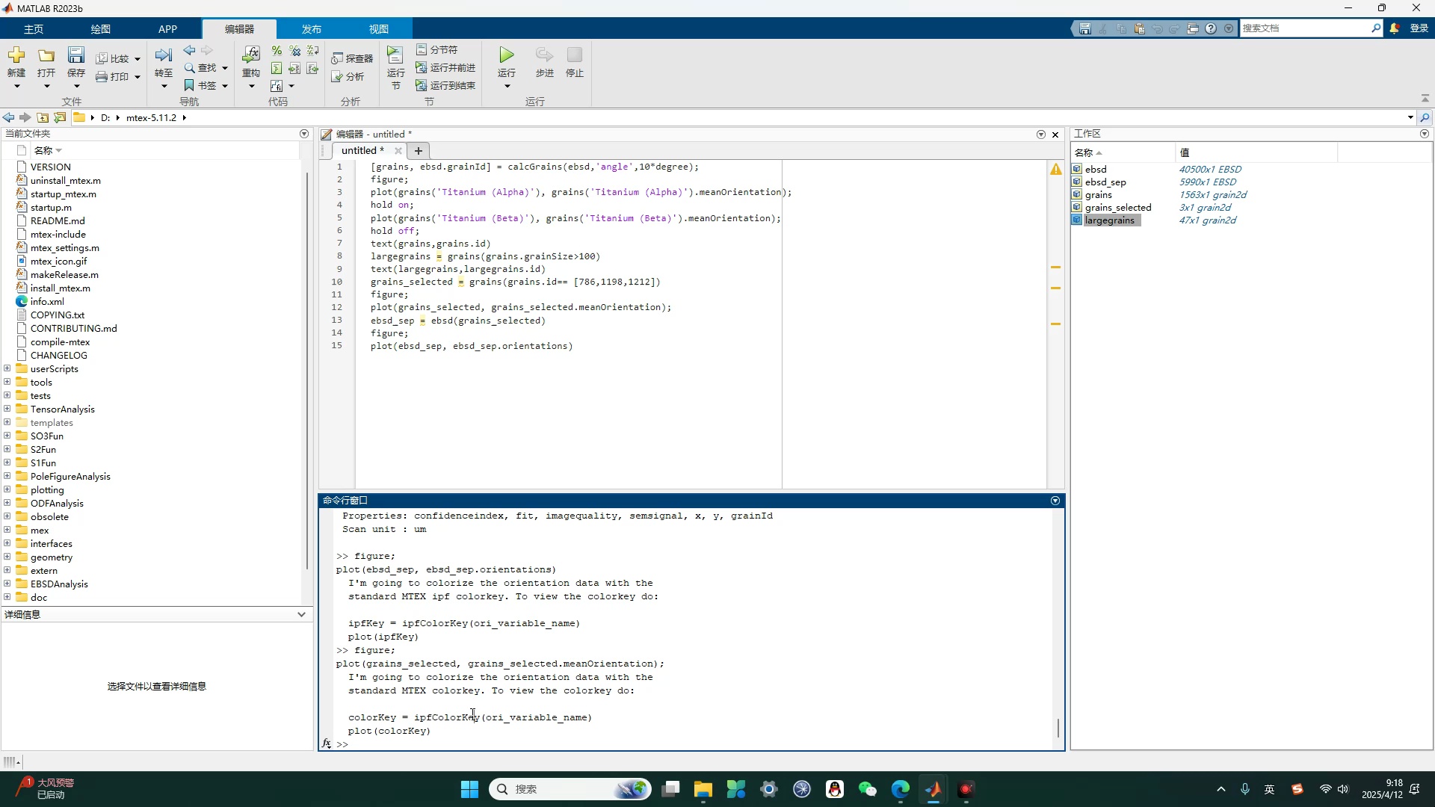Image resolution: width=1435 pixels, height=807 pixels.
Task: Click the Run Section (运行节) icon
Action: point(395,55)
